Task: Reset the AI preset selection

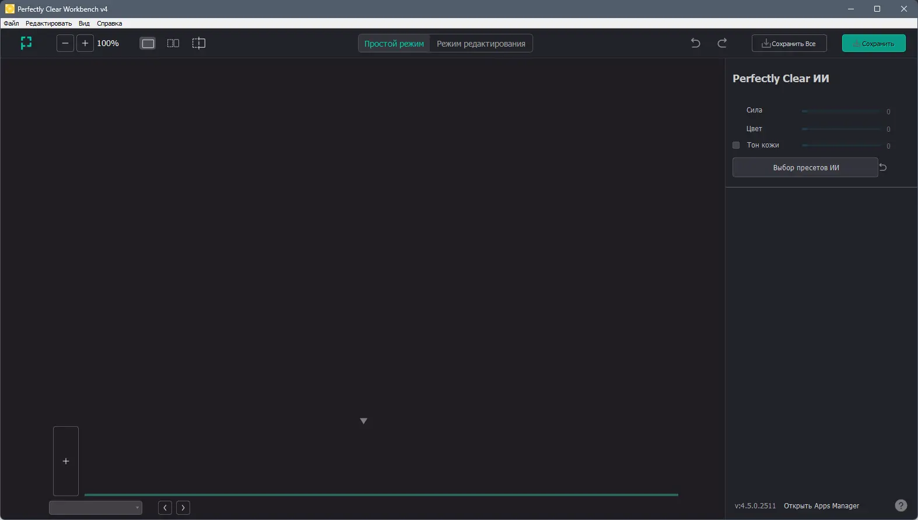Action: (x=883, y=167)
